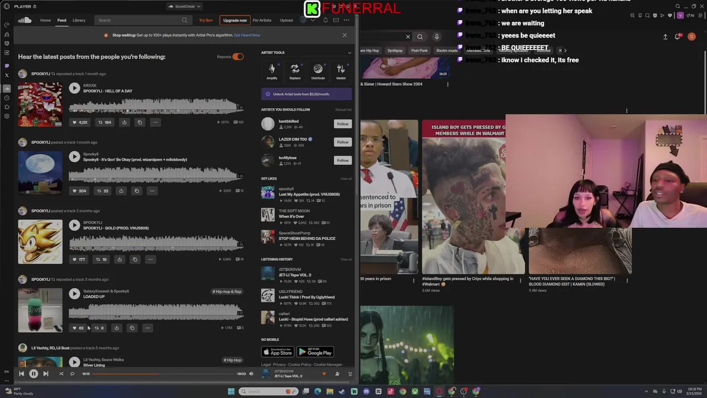This screenshot has height=398, width=707.
Task: Follow kantbkilled
Action: (343, 124)
